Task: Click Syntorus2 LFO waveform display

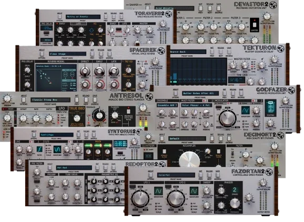Action: 57,149
